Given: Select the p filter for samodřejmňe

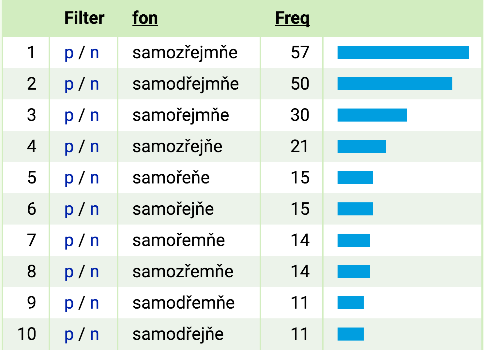Looking at the screenshot, I should (x=69, y=83).
